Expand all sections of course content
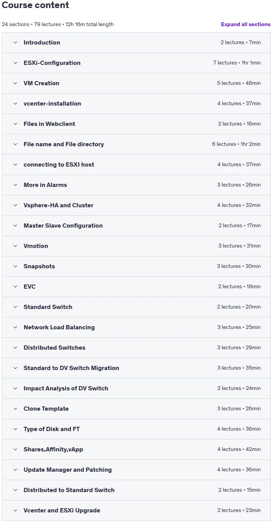This screenshot has width=271, height=522. coord(246,24)
